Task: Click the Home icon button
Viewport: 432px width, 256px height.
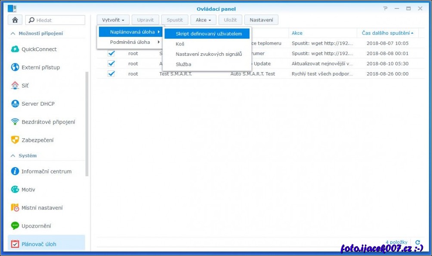Action: (x=15, y=20)
